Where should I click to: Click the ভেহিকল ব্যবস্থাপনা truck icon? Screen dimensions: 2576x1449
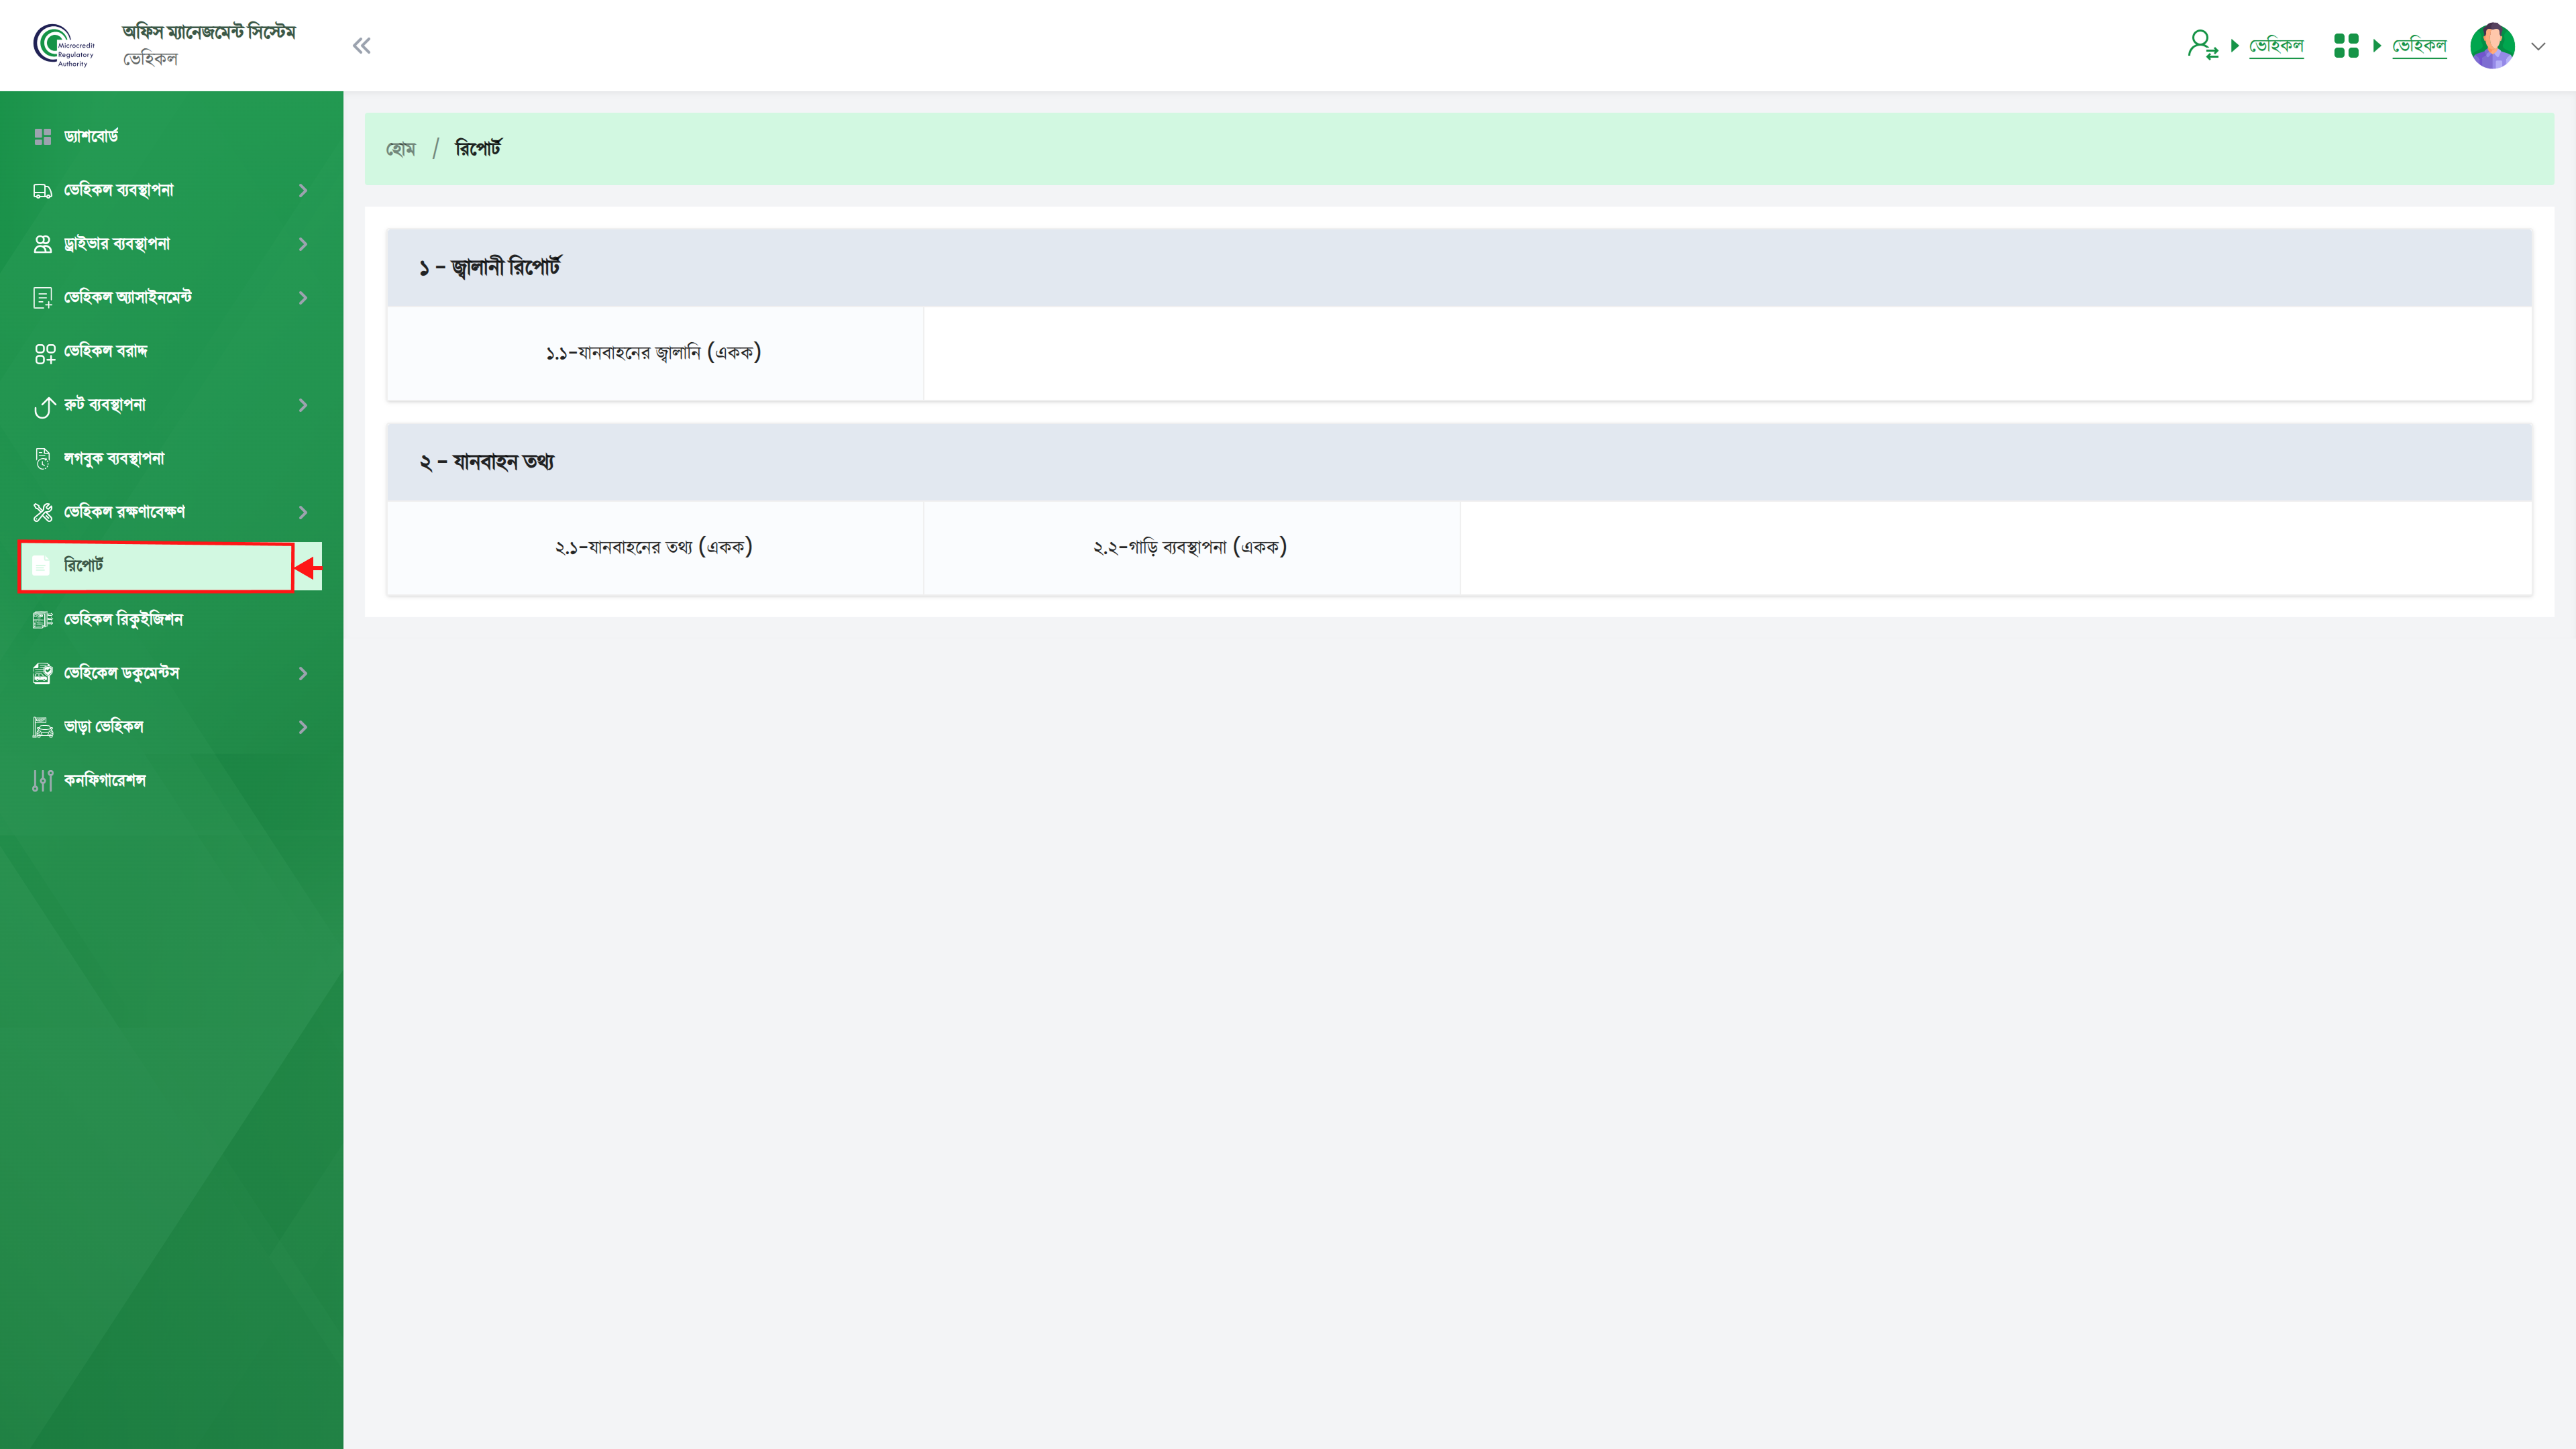coord(42,190)
